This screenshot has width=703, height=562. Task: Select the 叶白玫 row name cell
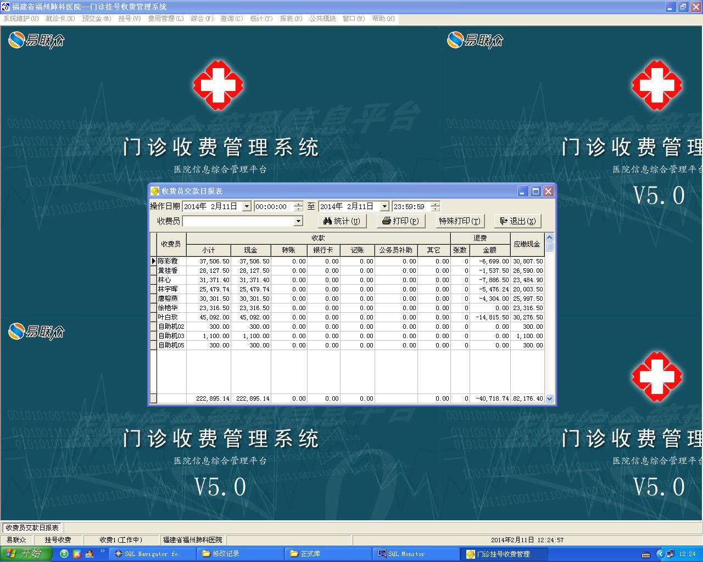171,317
